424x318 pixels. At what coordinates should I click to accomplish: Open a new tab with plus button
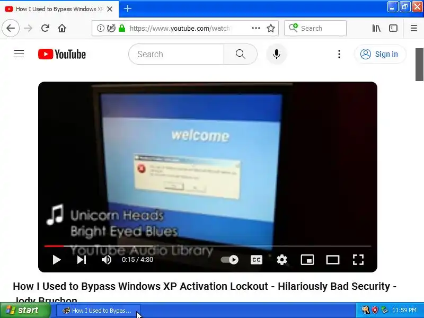[128, 8]
